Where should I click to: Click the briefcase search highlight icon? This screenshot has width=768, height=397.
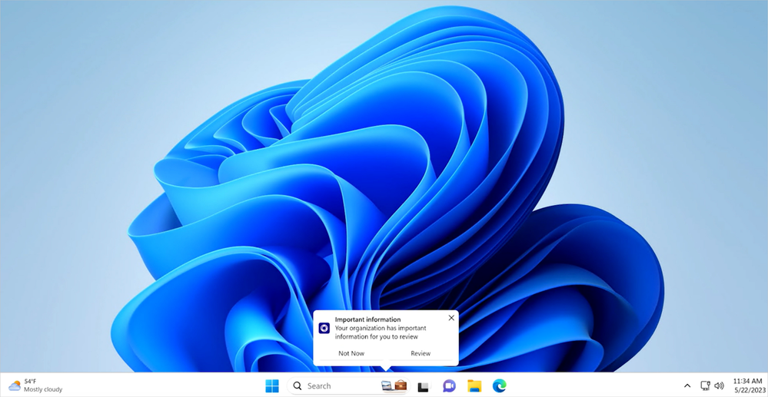[x=400, y=385]
